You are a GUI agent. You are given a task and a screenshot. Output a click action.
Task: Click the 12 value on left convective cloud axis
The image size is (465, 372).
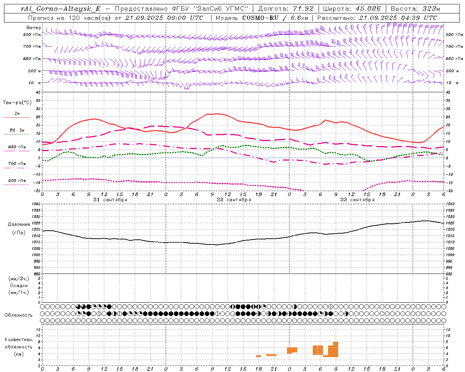pos(38,330)
